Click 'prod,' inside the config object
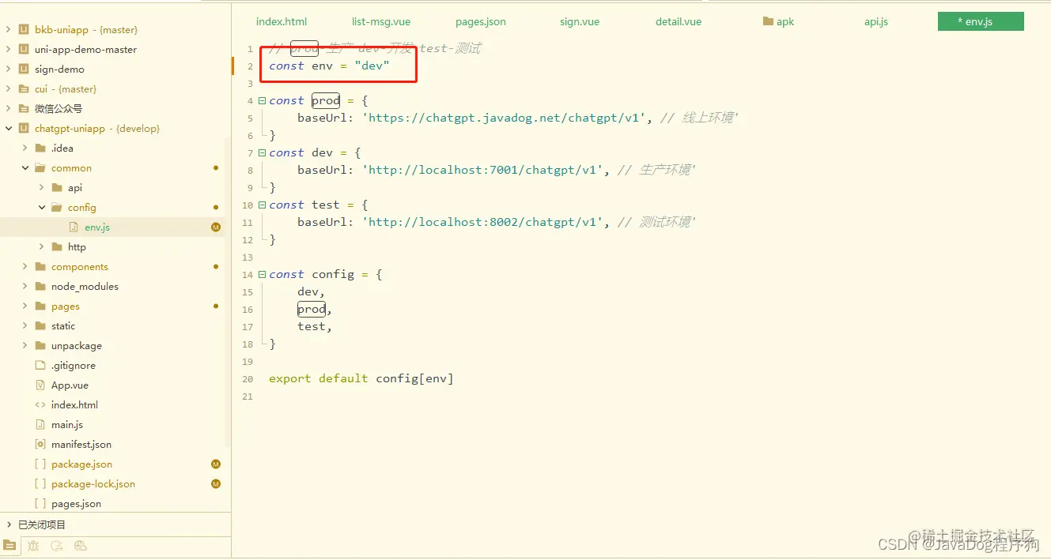 click(x=315, y=309)
